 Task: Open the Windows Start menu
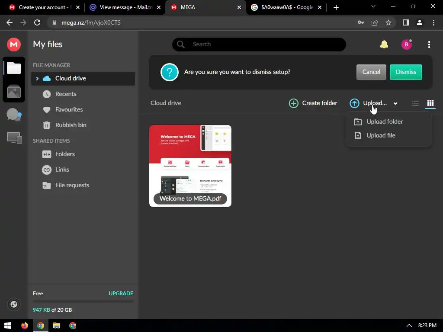(8, 326)
